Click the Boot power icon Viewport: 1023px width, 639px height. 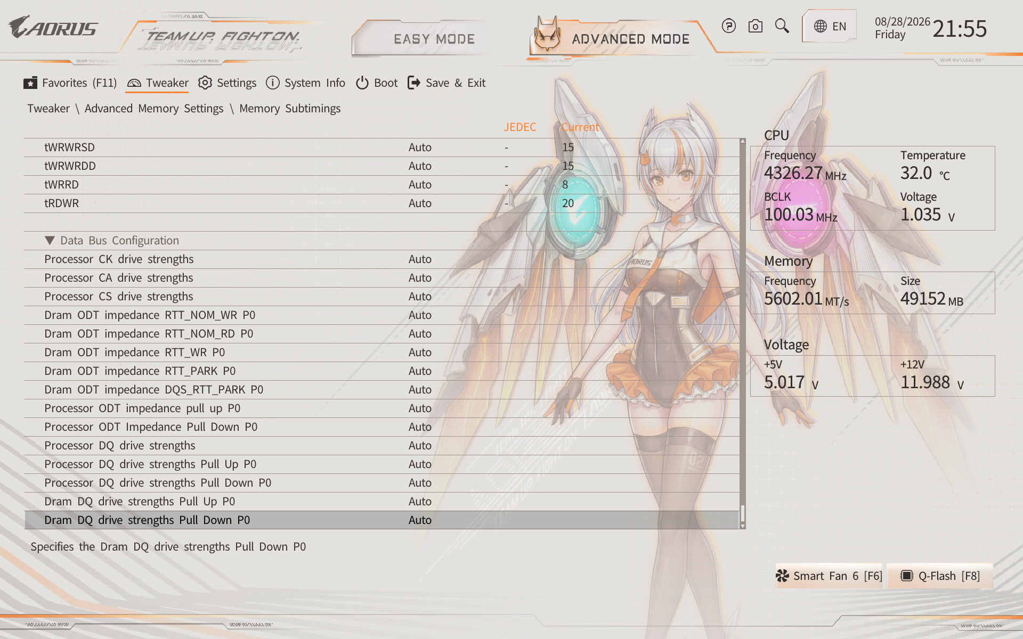click(x=362, y=83)
